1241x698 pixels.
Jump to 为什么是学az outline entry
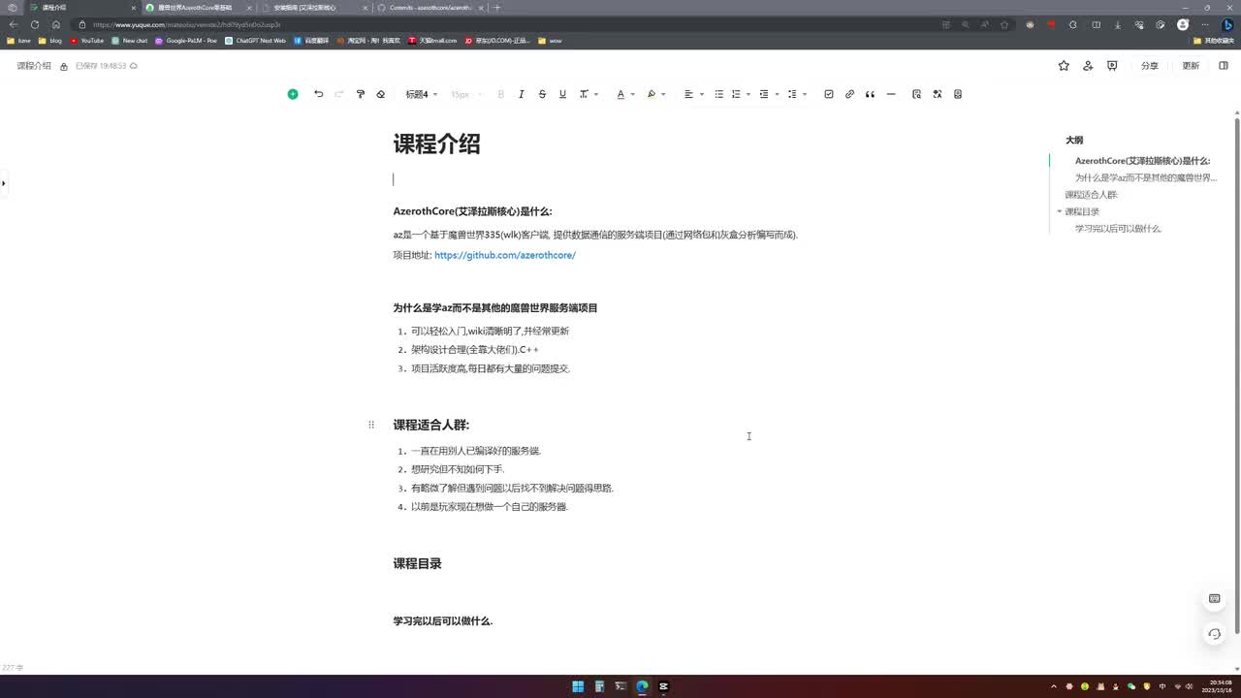pos(1145,177)
